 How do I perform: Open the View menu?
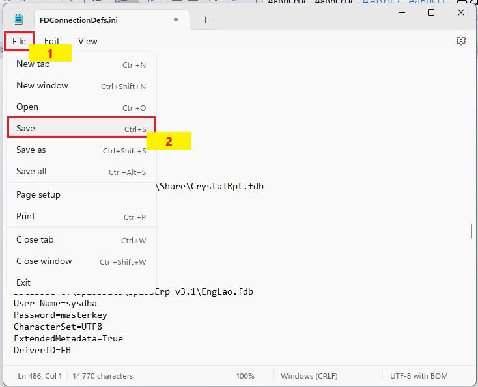87,41
